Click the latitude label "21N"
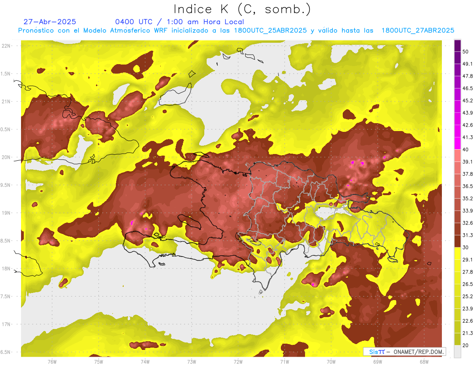 (x=6, y=102)
